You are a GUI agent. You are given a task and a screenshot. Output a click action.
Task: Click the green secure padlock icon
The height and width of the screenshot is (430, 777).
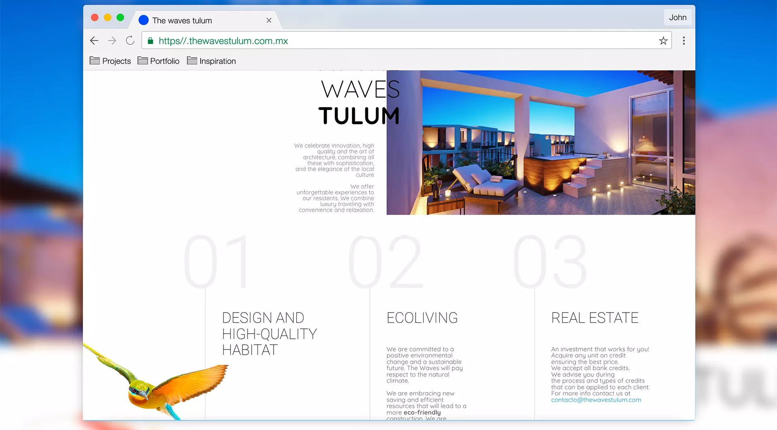[x=151, y=41]
